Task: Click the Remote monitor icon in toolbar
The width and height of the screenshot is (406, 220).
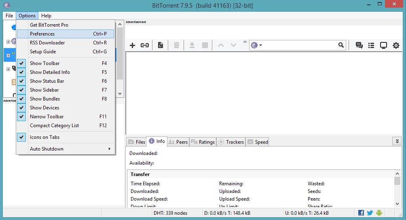Action: pyautogui.click(x=383, y=45)
